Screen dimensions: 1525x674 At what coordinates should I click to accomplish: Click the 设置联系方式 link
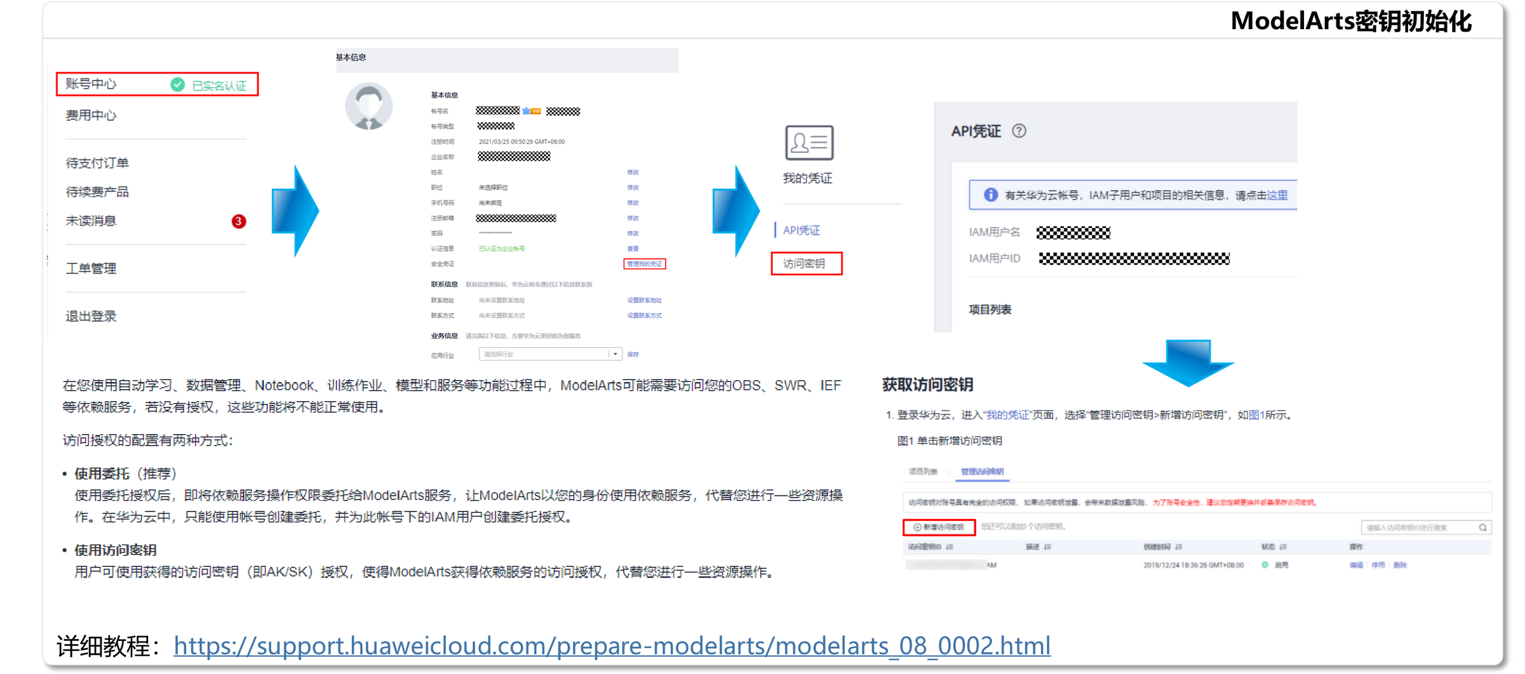point(644,315)
